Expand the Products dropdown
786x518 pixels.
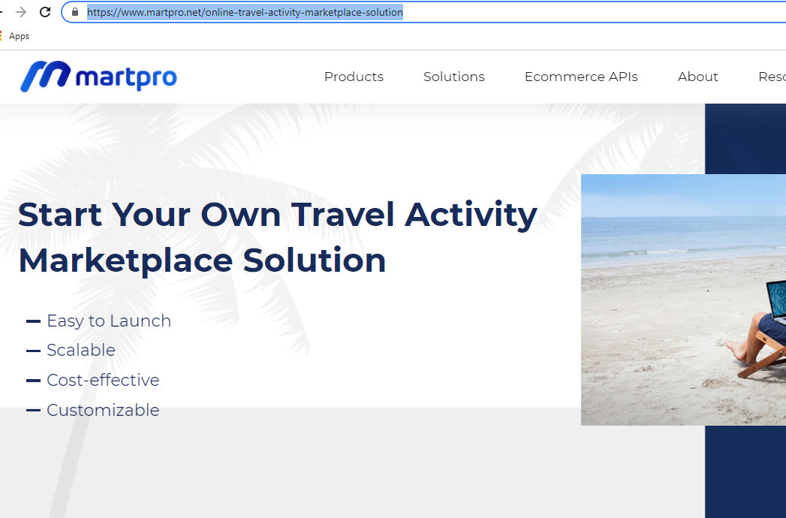(x=354, y=77)
